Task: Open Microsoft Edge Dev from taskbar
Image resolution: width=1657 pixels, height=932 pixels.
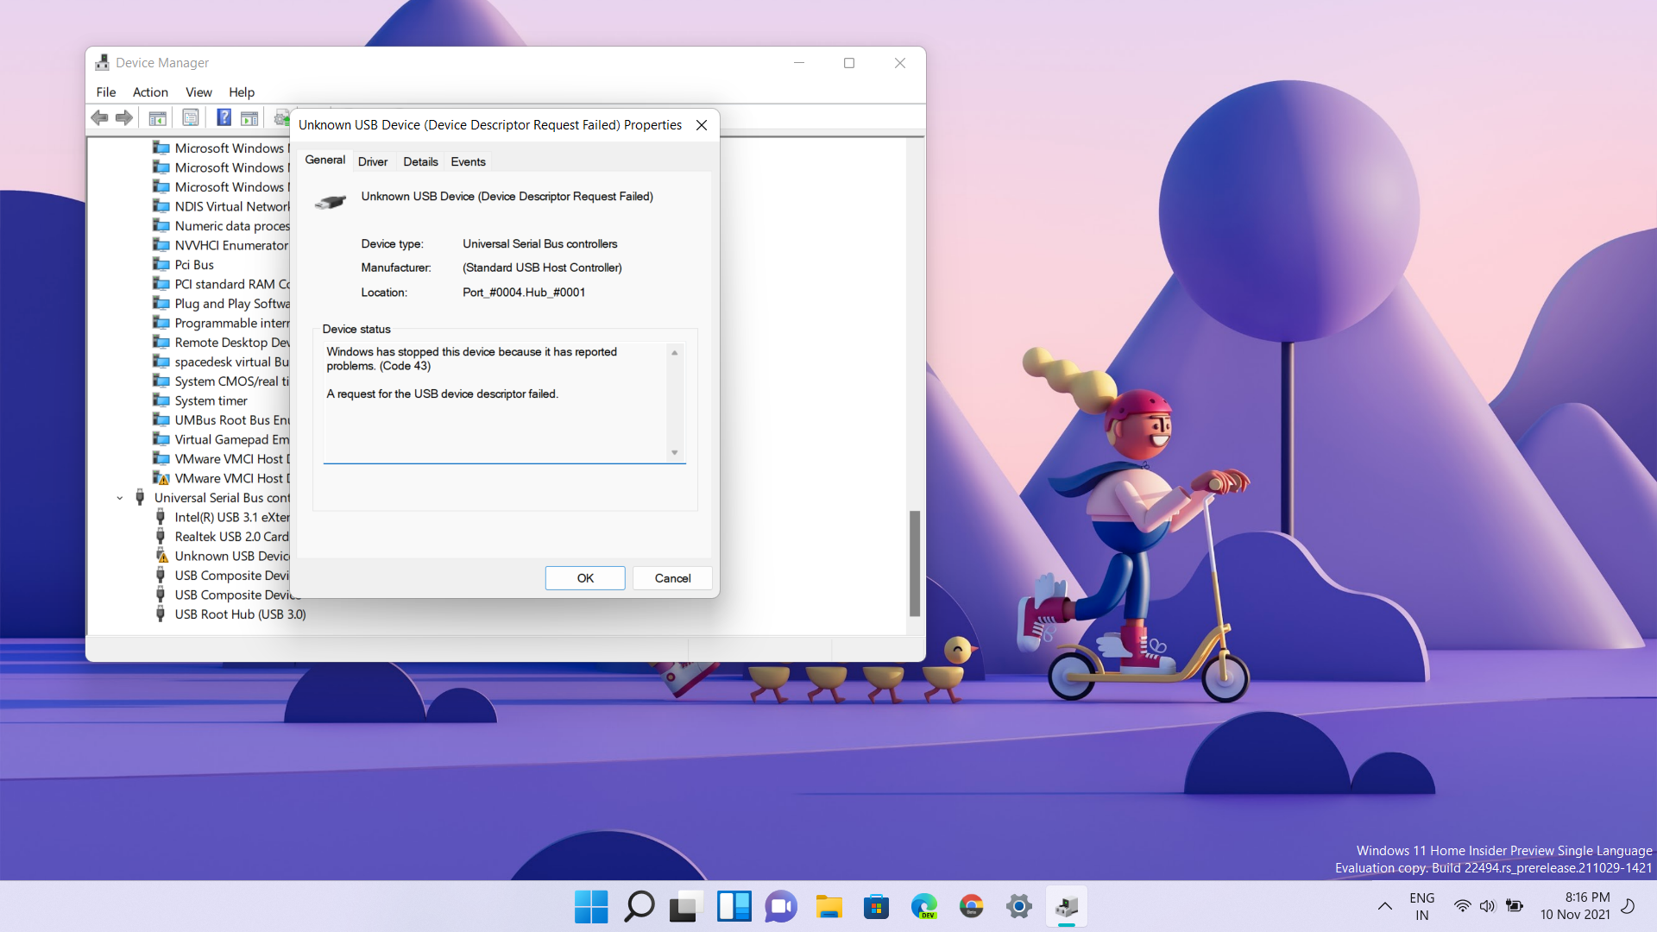Action: (x=923, y=906)
